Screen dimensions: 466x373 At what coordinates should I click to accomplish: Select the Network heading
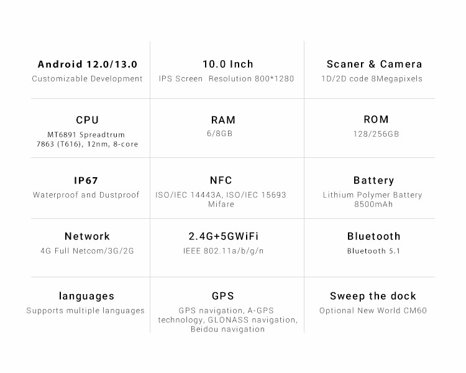pos(87,236)
